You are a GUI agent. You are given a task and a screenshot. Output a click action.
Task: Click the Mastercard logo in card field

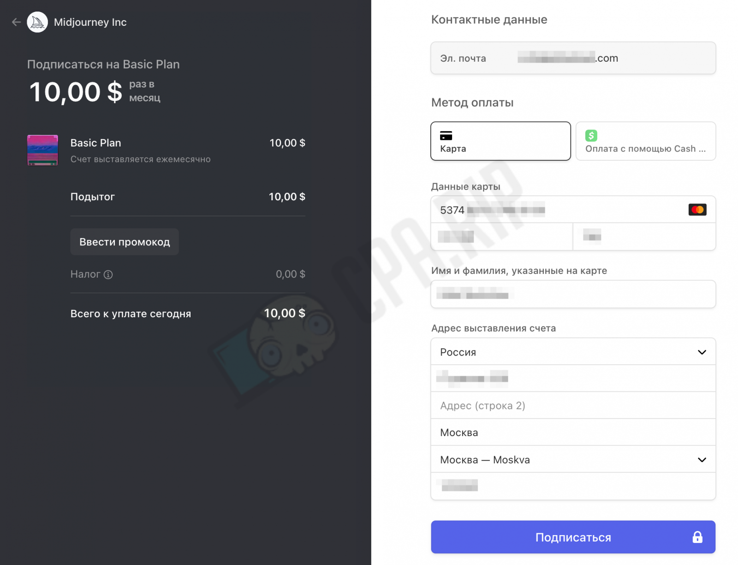point(697,210)
